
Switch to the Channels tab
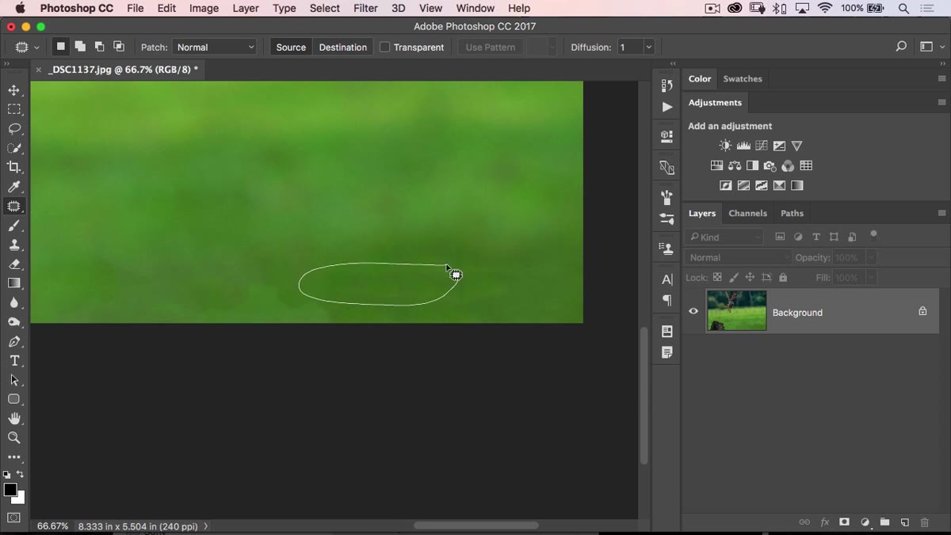747,213
